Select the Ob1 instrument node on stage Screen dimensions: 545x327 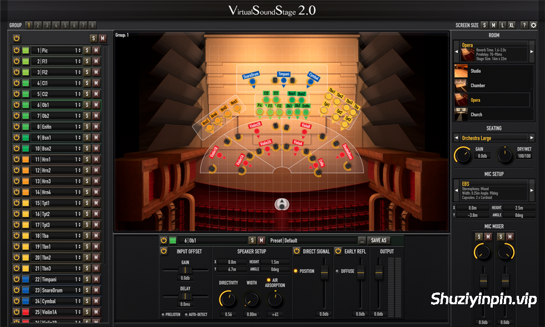[289, 112]
